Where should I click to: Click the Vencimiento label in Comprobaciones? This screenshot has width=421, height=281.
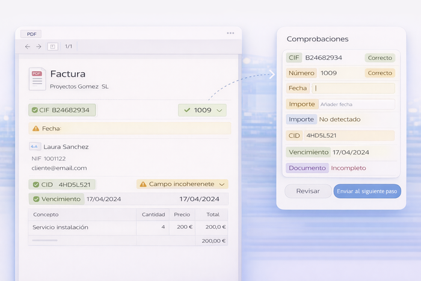(309, 152)
